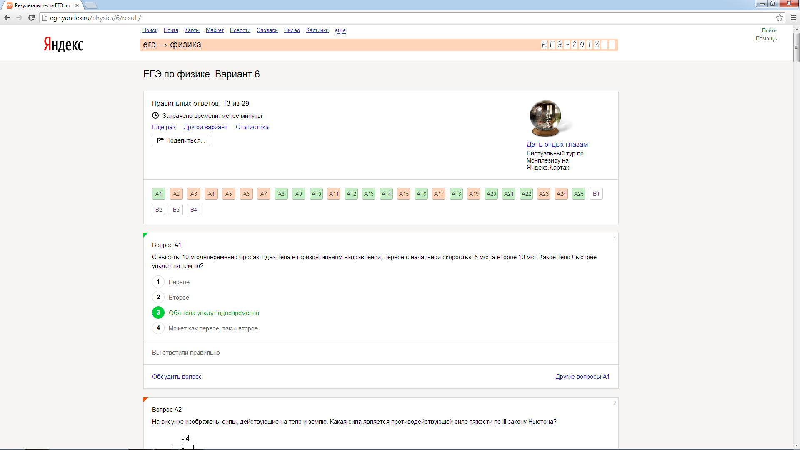Click Дать отдых глазам link
The image size is (800, 450).
[557, 144]
